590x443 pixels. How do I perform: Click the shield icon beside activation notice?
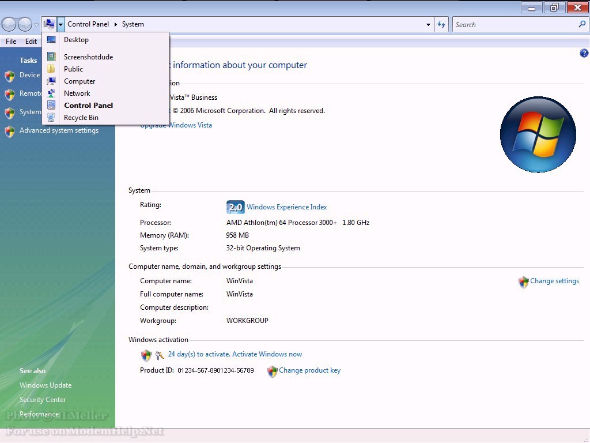pos(146,355)
